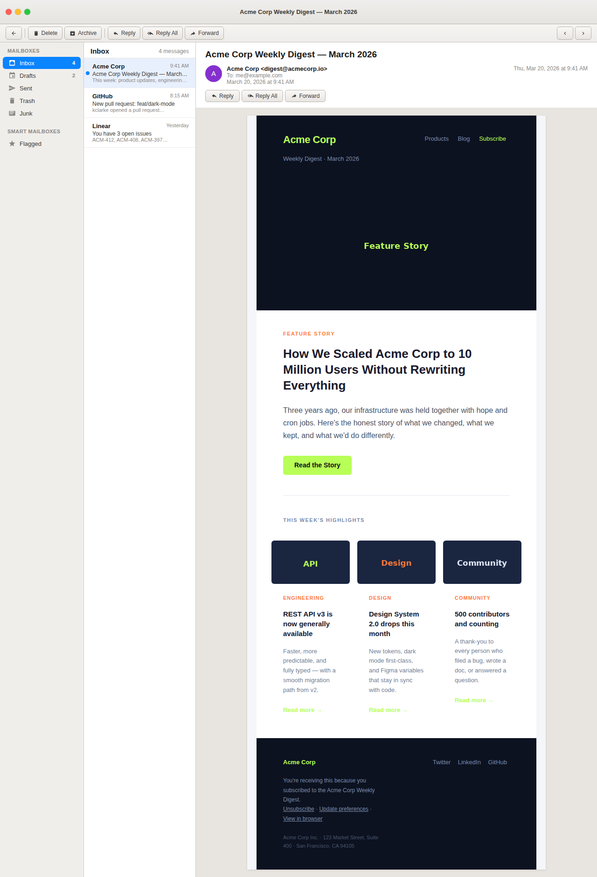Click the '4 messages' count label
The width and height of the screenshot is (597, 877).
tap(174, 51)
